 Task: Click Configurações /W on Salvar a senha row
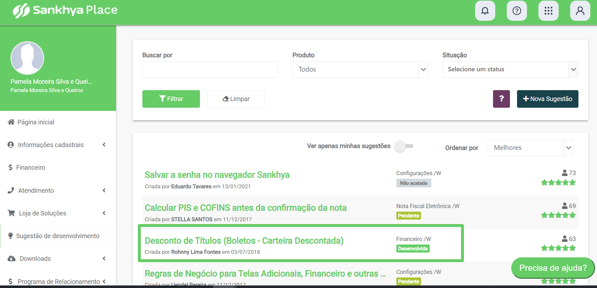(419, 173)
